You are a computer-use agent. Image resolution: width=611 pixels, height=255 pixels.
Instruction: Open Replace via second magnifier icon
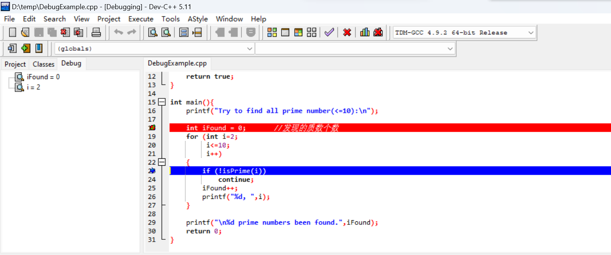(x=166, y=32)
